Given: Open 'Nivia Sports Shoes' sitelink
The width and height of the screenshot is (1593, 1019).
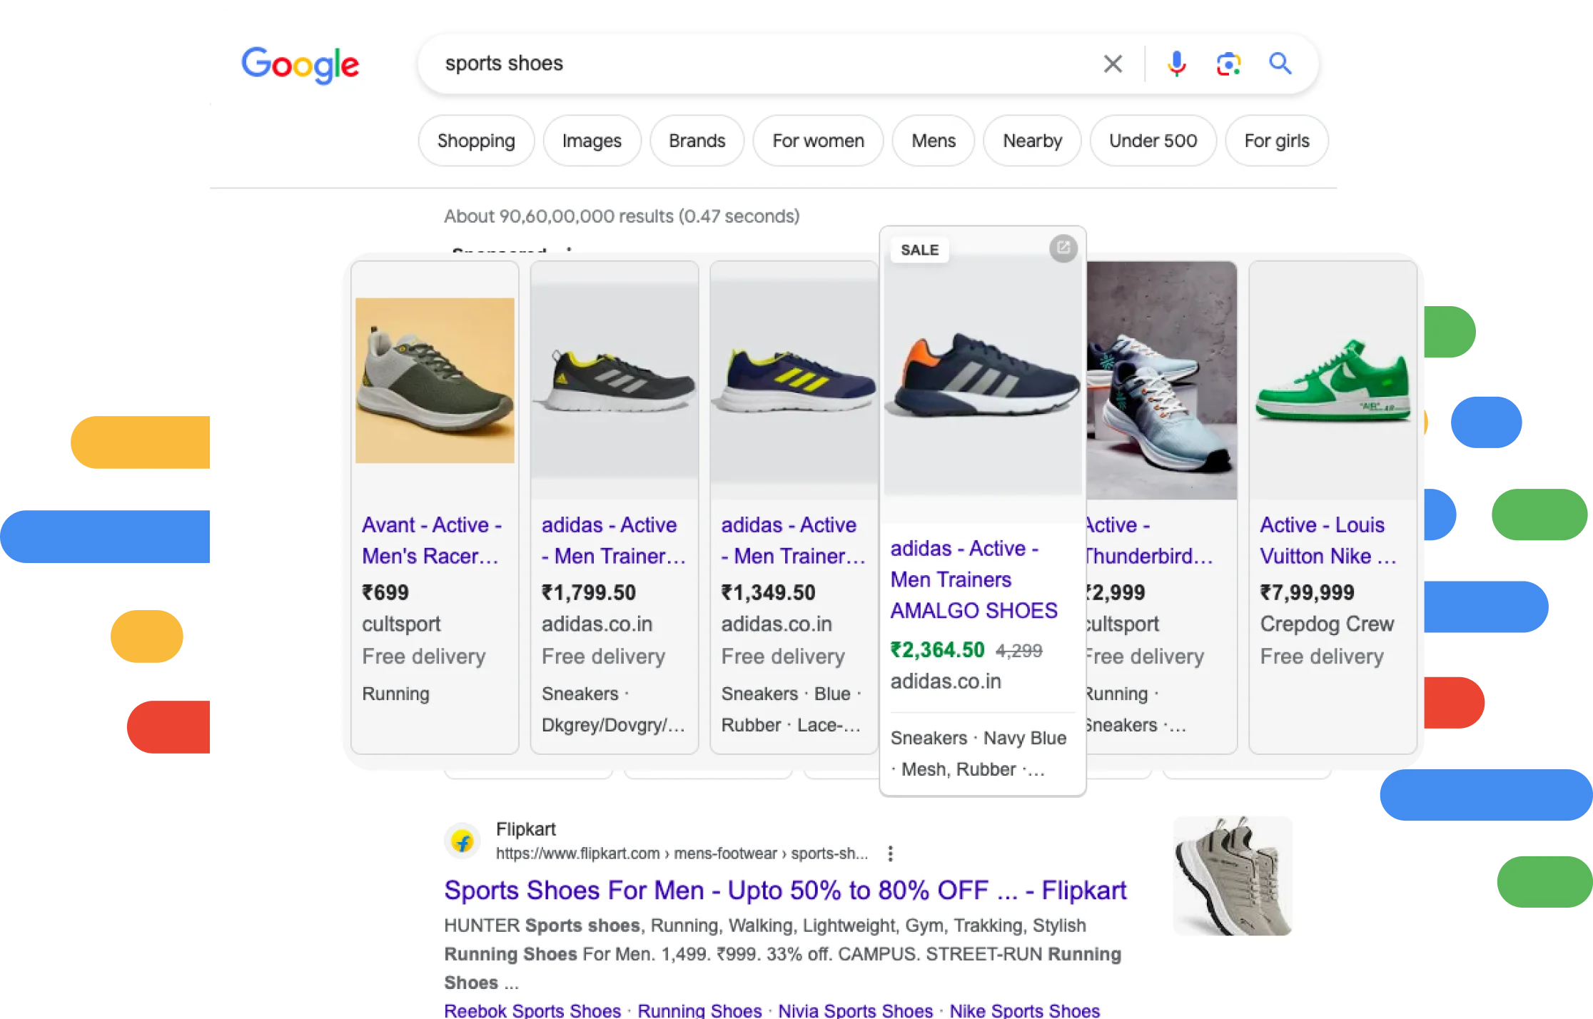Looking at the screenshot, I should pyautogui.click(x=855, y=1010).
